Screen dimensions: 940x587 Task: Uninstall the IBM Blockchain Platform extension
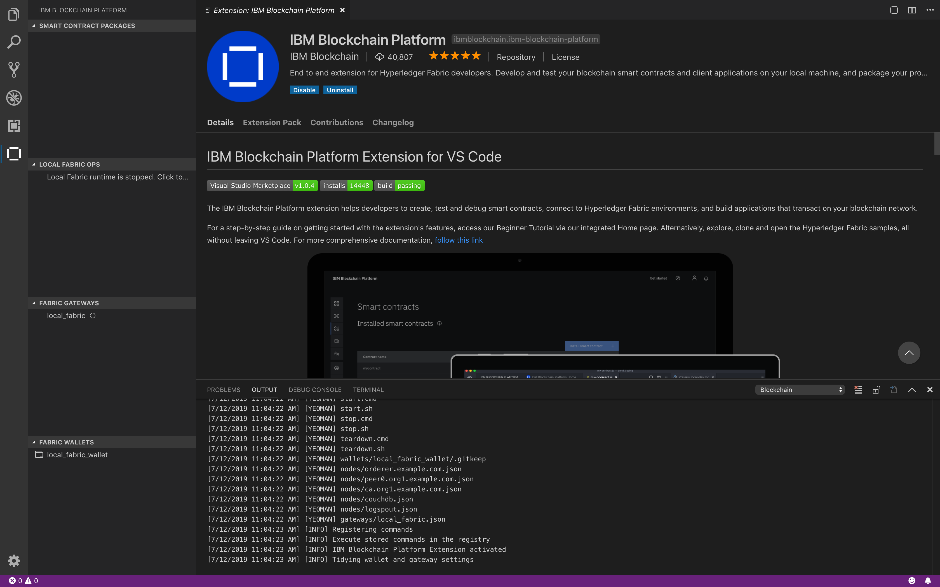[340, 90]
